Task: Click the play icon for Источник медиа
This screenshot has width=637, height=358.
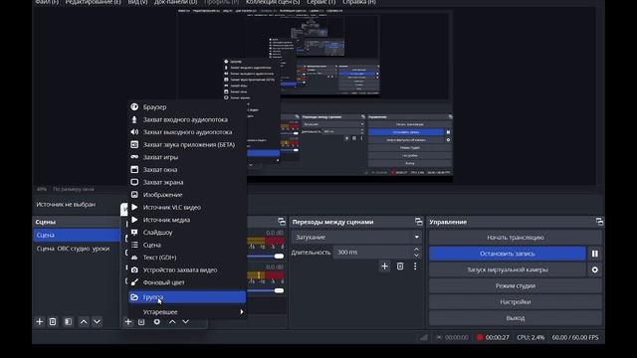Action: [x=134, y=220]
